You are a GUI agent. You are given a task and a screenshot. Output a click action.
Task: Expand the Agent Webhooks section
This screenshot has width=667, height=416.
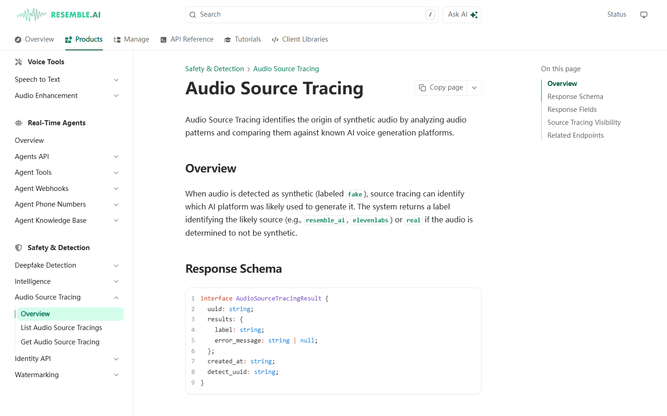[116, 189]
